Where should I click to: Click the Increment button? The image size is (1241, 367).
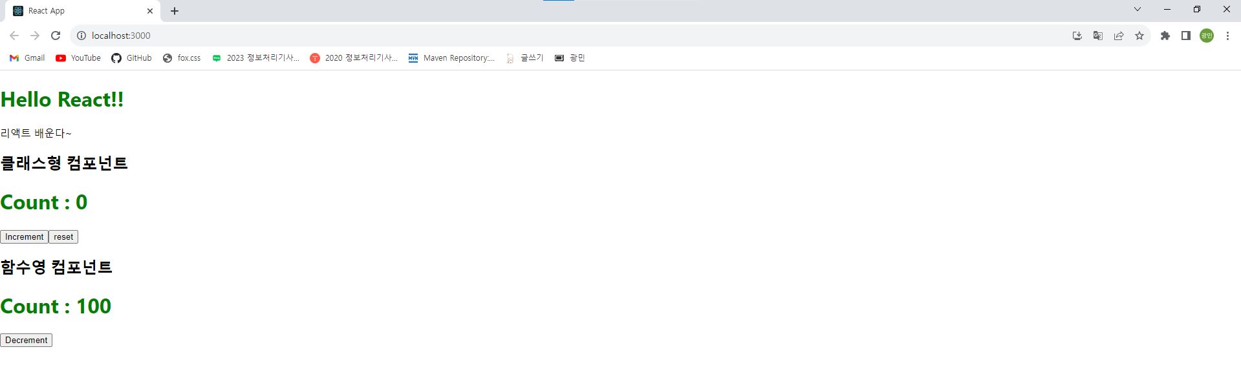pyautogui.click(x=24, y=237)
